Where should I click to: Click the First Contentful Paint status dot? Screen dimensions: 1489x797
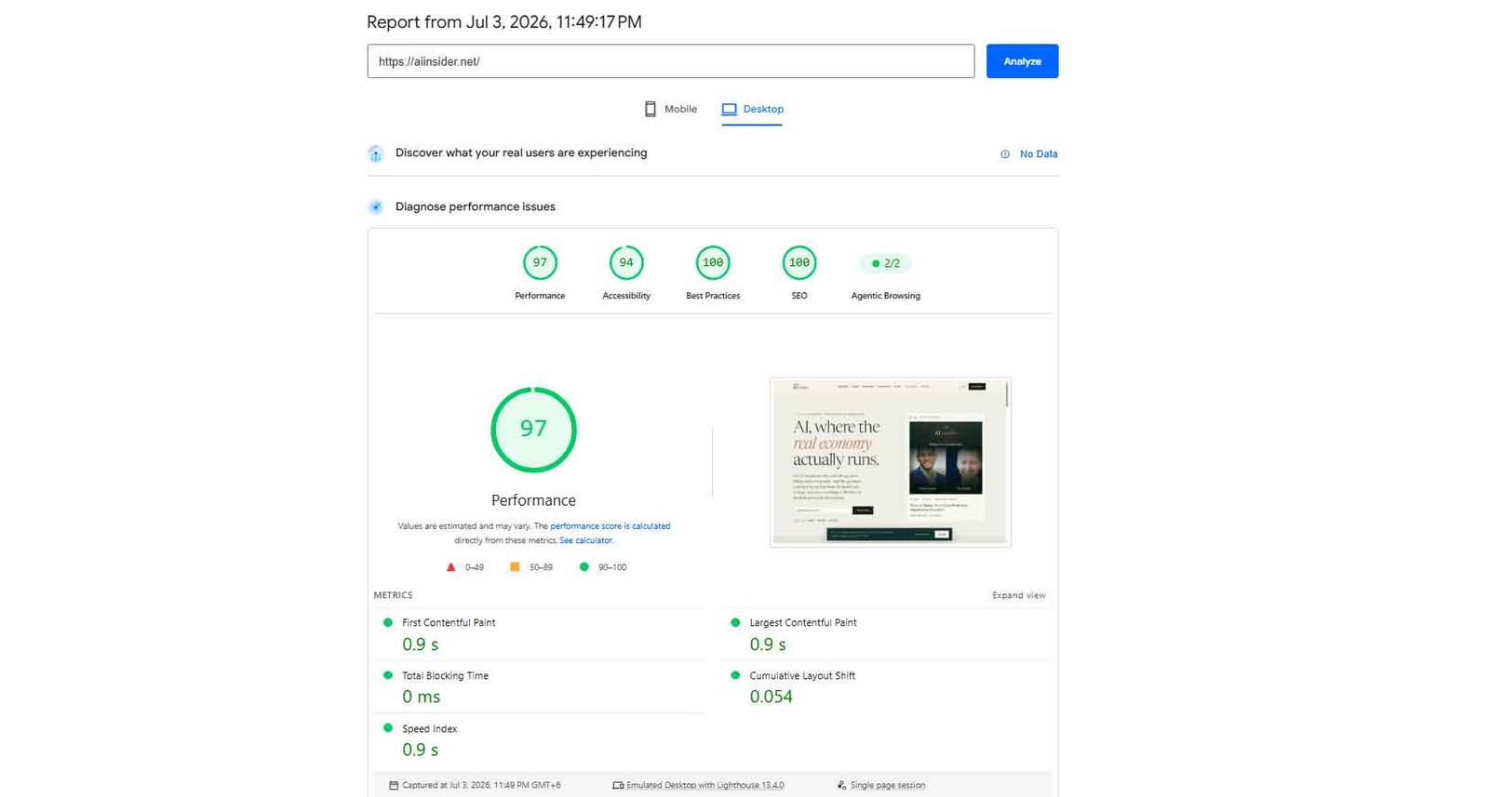pos(388,622)
